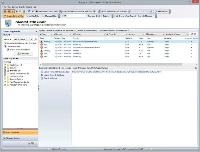Click the gray globe icon before Add computers by Name
200x152 pixels.
[33, 11]
